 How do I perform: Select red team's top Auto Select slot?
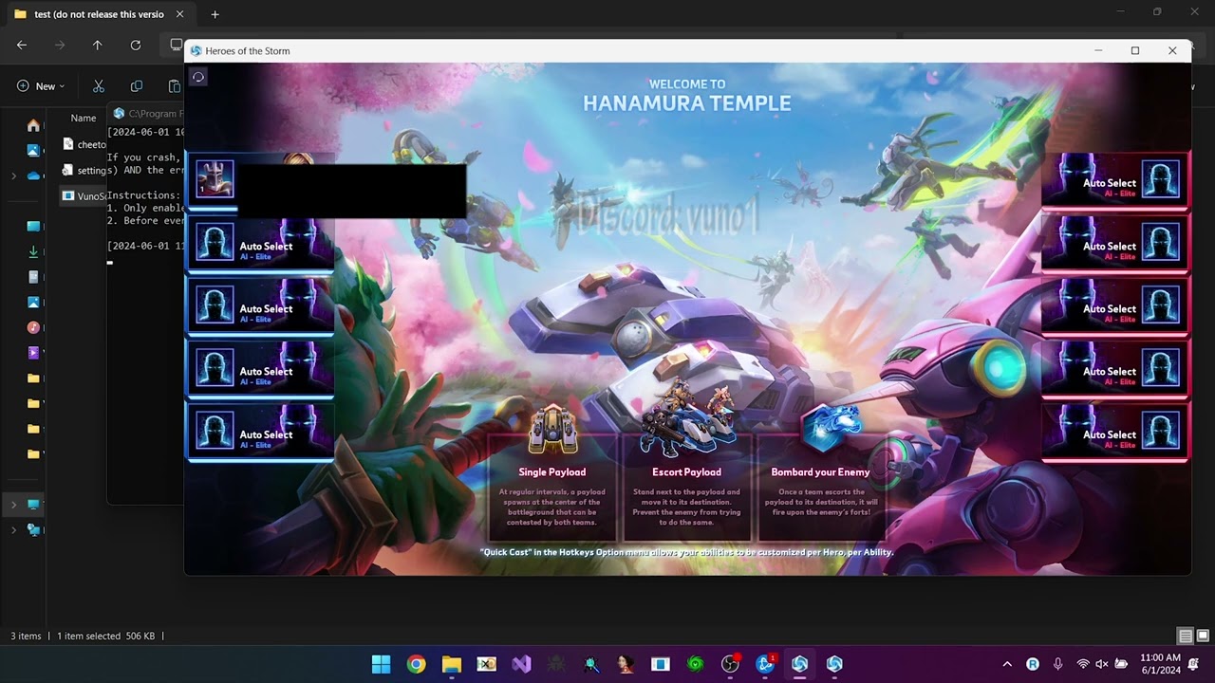tap(1115, 180)
